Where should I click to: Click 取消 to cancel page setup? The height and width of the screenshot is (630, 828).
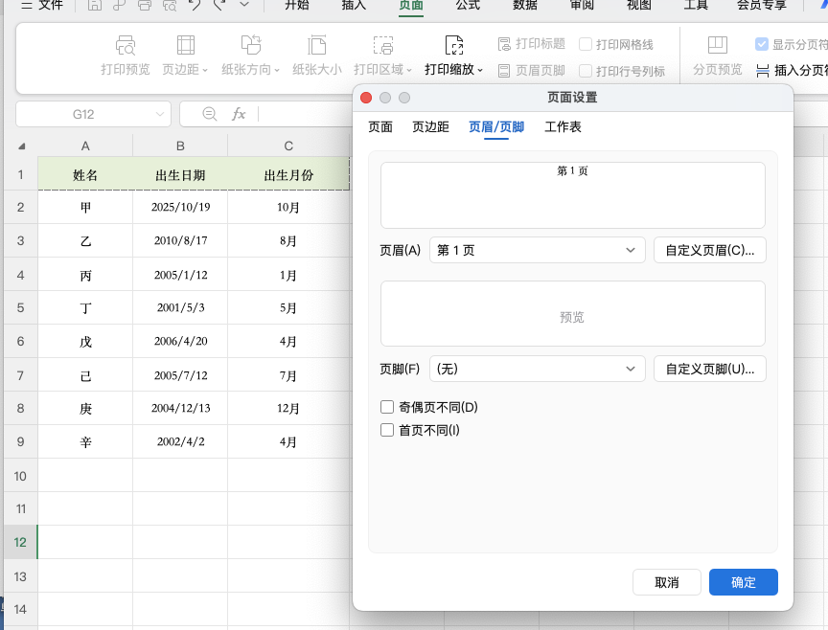[x=667, y=582]
